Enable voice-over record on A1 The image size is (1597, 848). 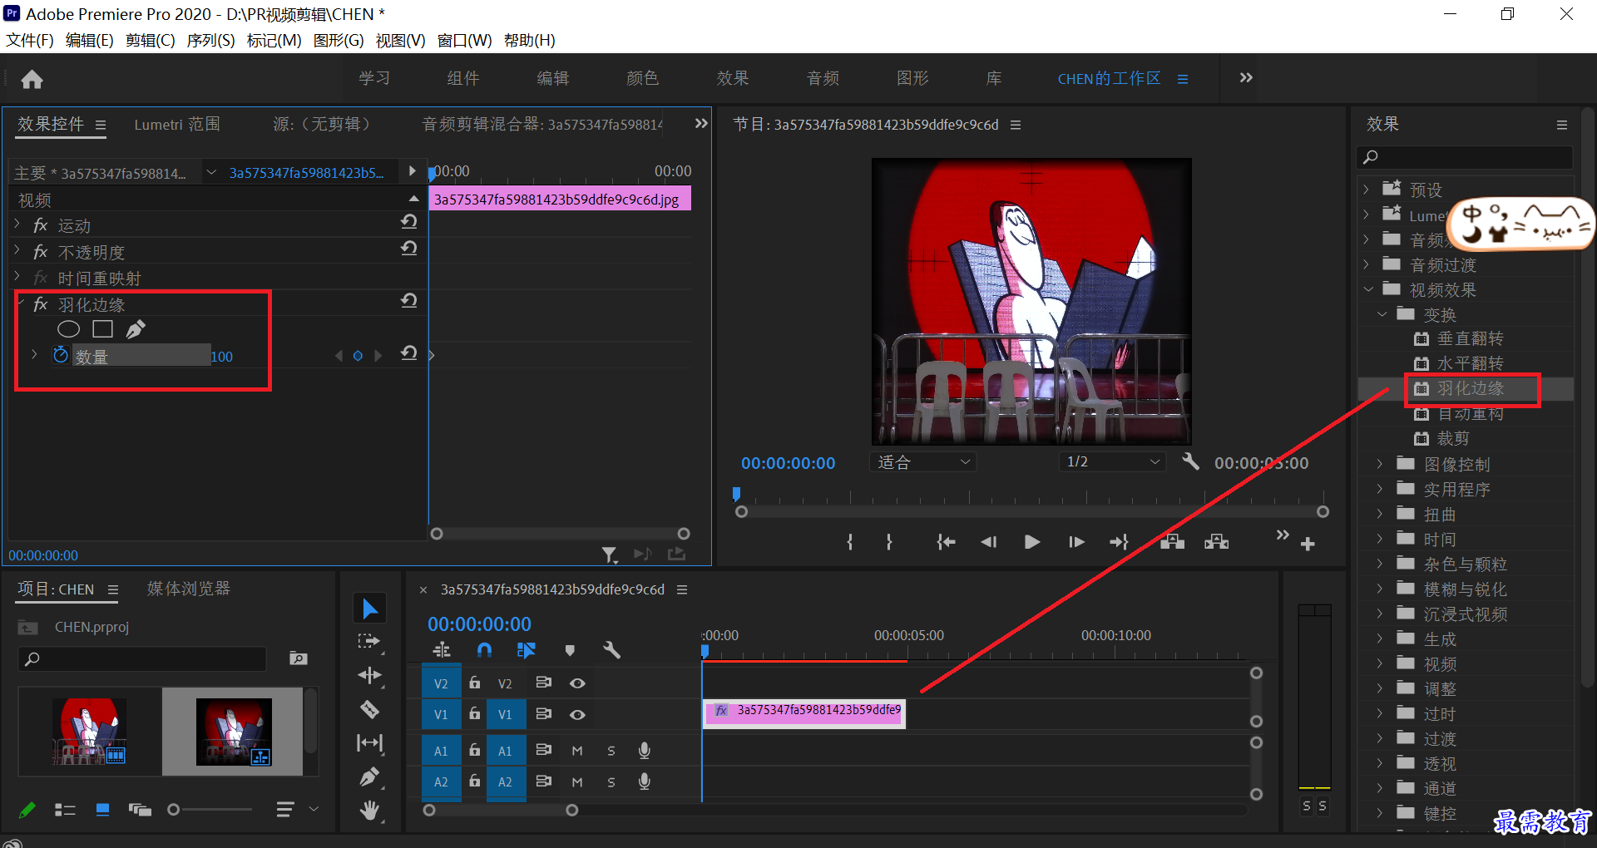click(x=644, y=751)
